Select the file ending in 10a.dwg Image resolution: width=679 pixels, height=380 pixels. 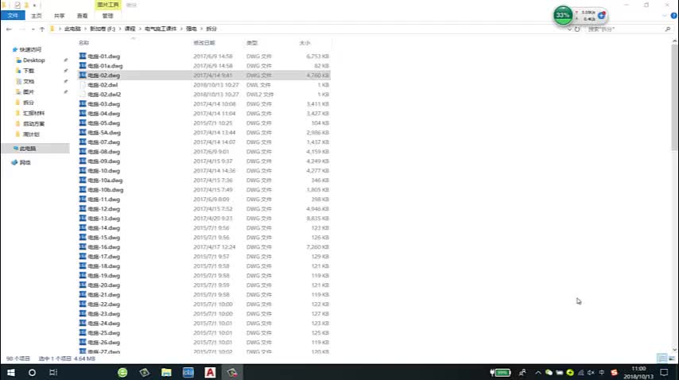coord(105,180)
